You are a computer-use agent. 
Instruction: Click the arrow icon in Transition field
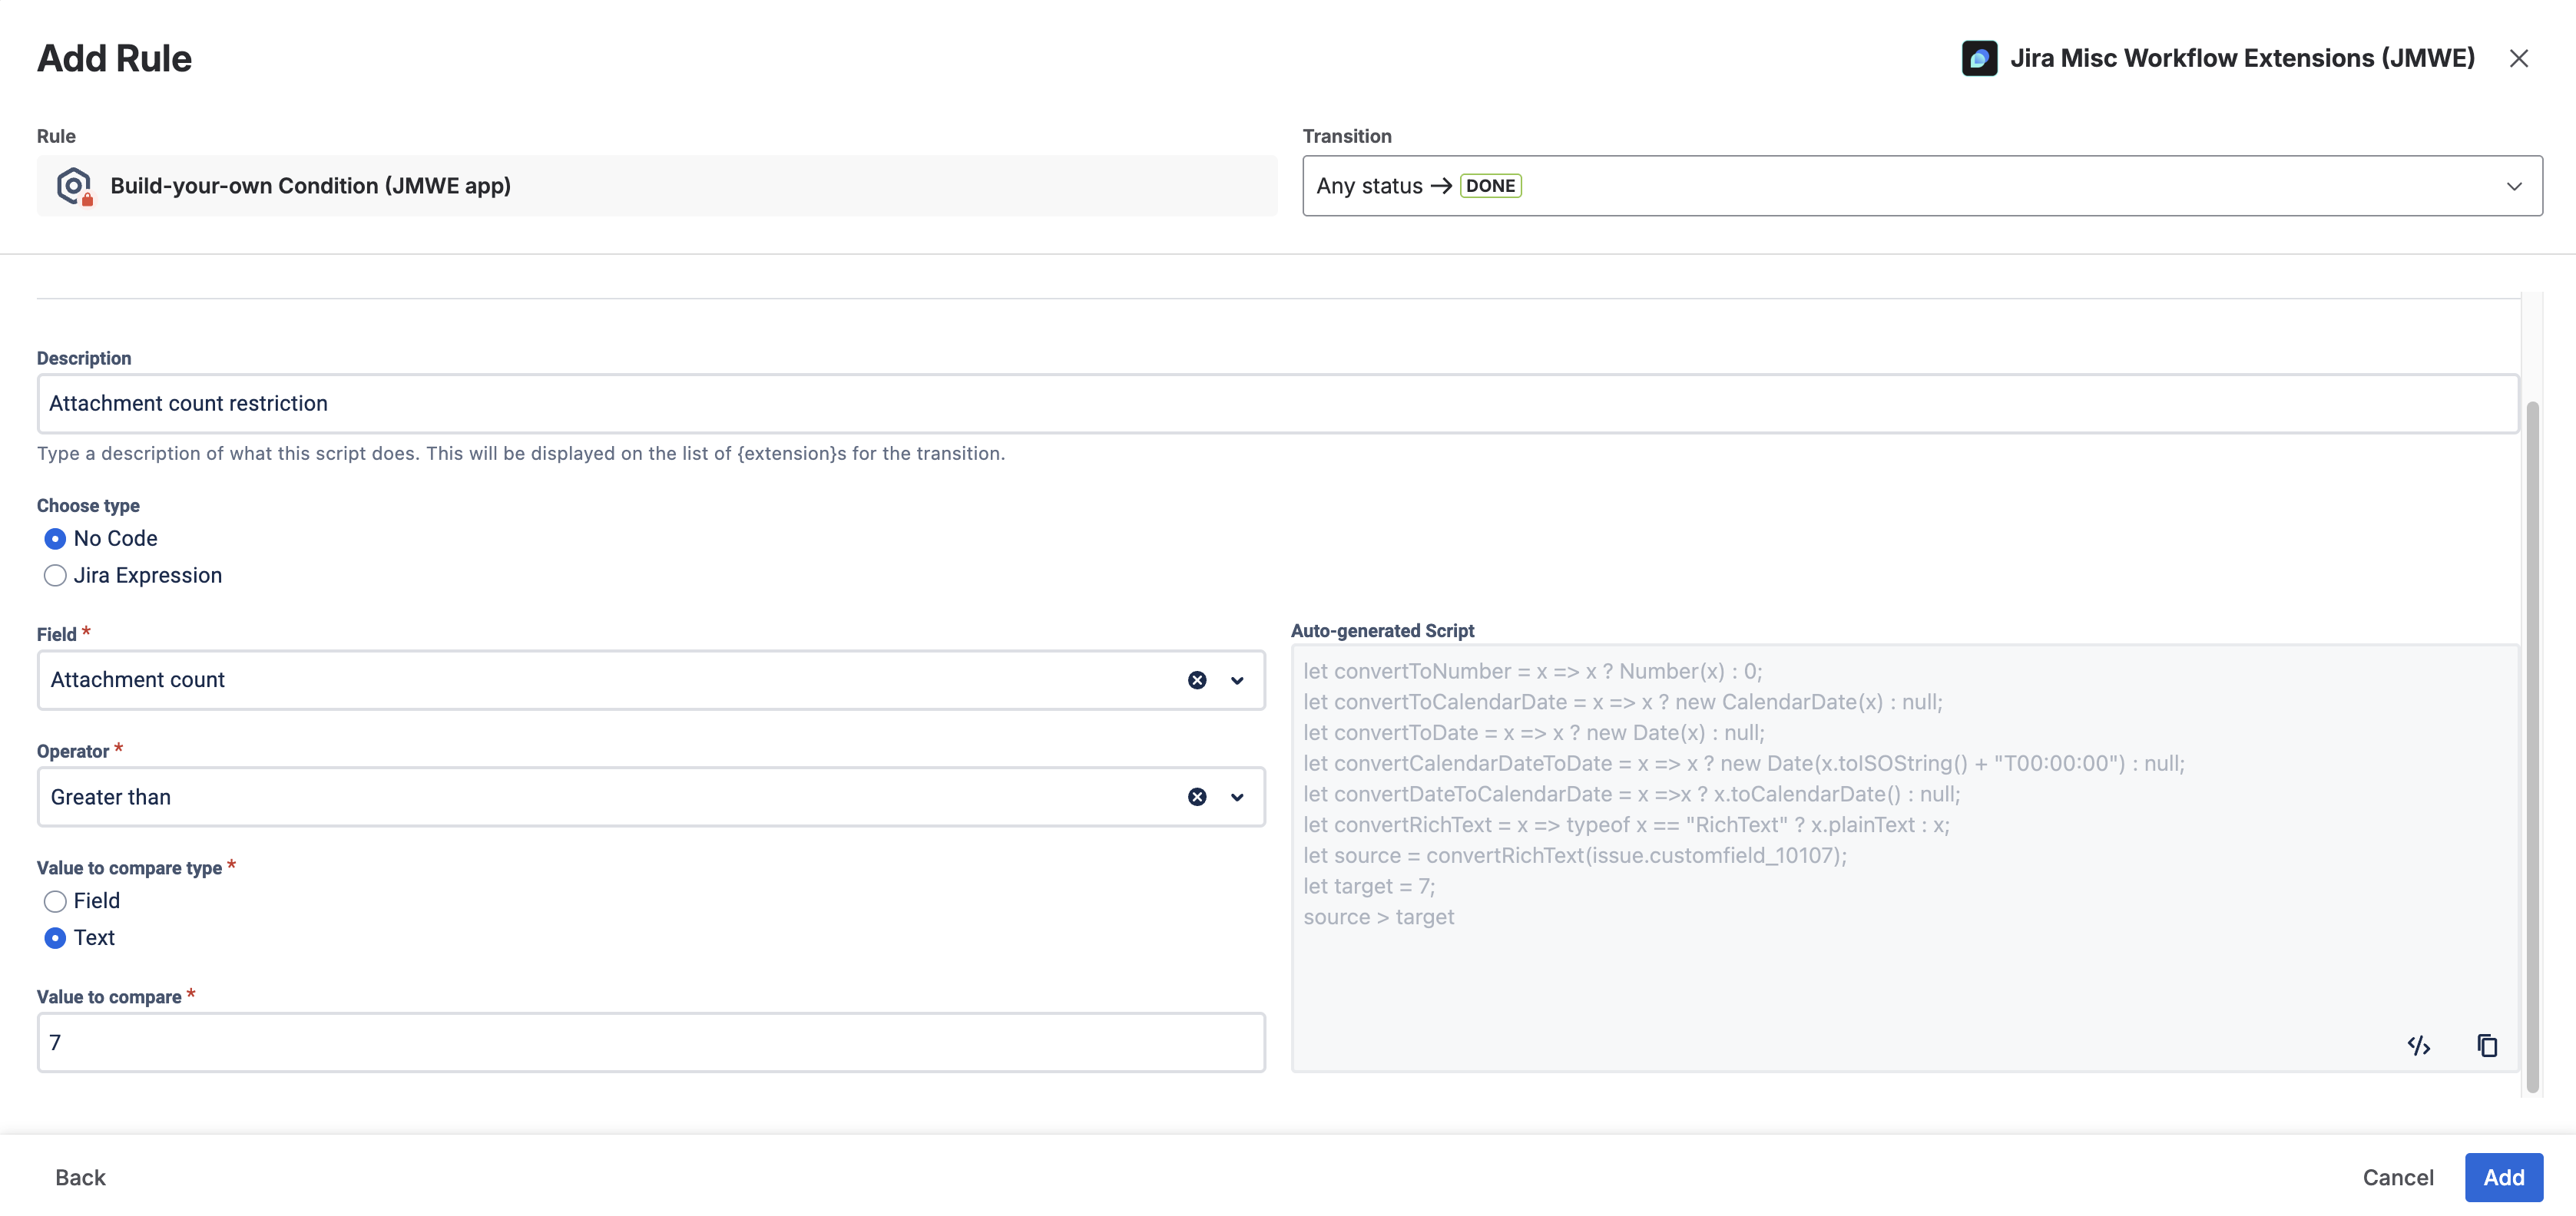[x=1441, y=186]
